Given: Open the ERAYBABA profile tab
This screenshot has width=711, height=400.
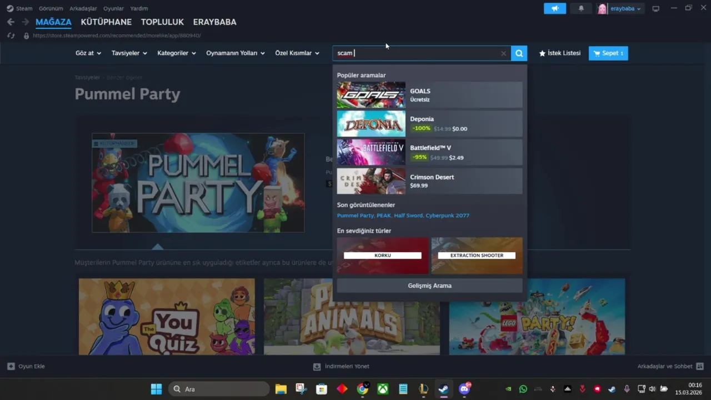Looking at the screenshot, I should pyautogui.click(x=214, y=22).
